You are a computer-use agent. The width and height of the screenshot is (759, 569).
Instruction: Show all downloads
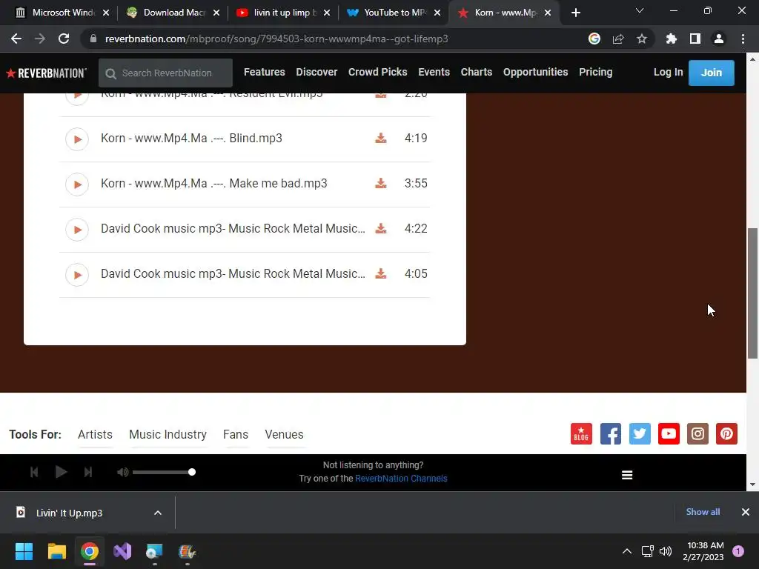703,512
